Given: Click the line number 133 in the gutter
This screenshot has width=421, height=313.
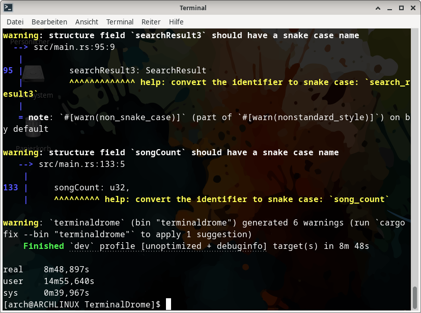Looking at the screenshot, I should 11,188.
